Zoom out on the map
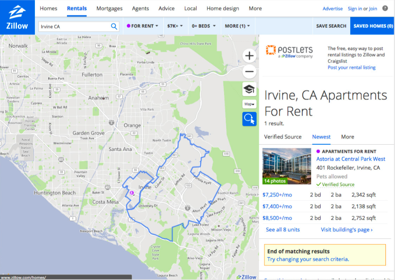395x280 pixels. pyautogui.click(x=249, y=71)
